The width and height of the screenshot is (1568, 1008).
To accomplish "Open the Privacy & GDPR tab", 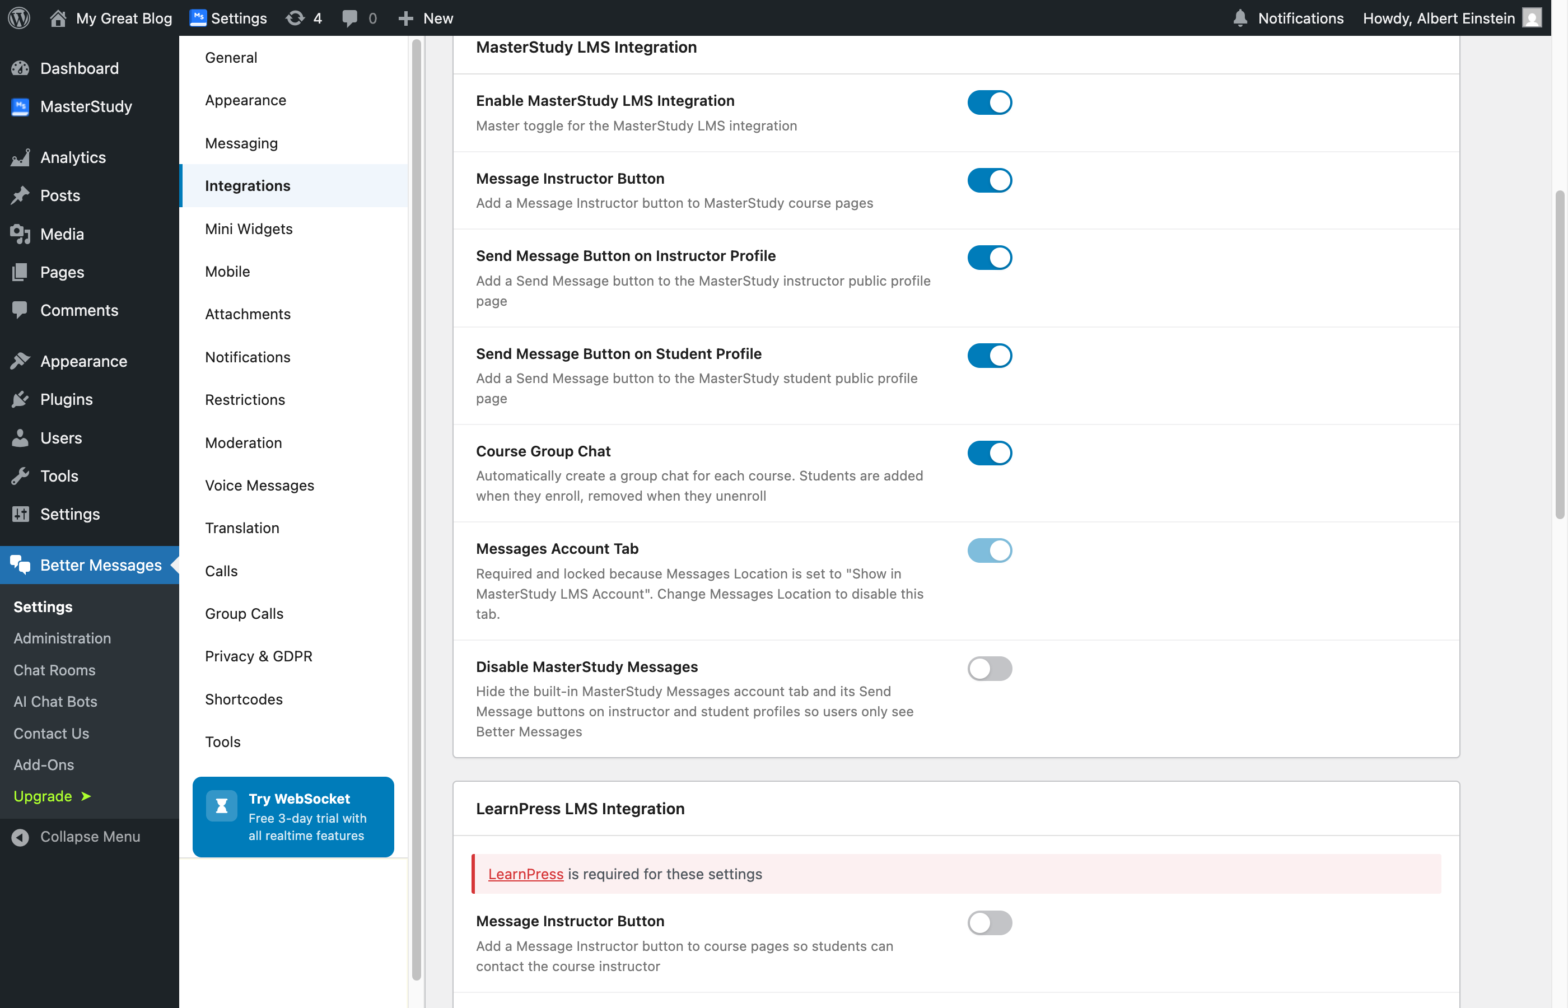I will (x=294, y=656).
